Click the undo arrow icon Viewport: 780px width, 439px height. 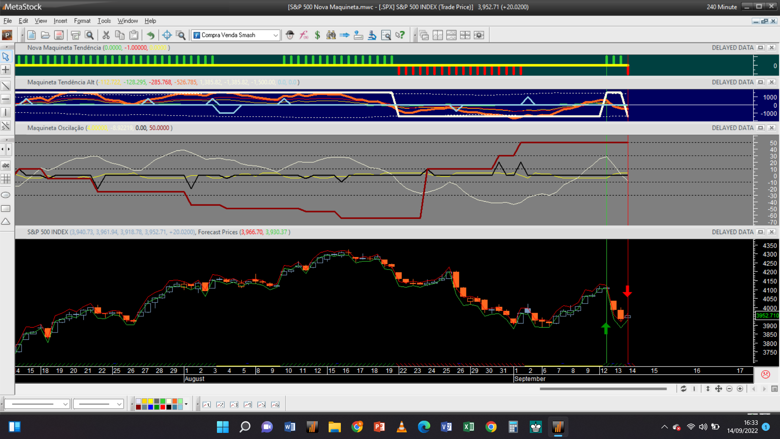point(150,35)
